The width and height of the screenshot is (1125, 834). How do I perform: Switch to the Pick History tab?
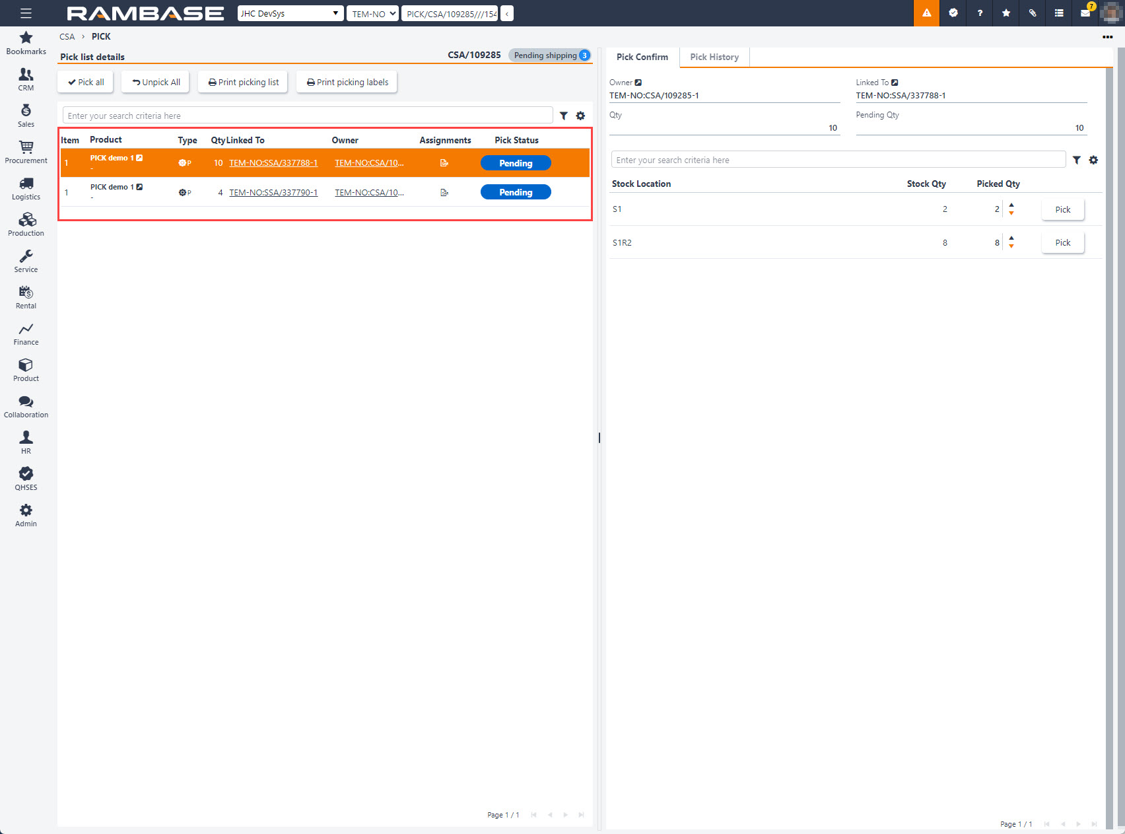[x=714, y=57]
